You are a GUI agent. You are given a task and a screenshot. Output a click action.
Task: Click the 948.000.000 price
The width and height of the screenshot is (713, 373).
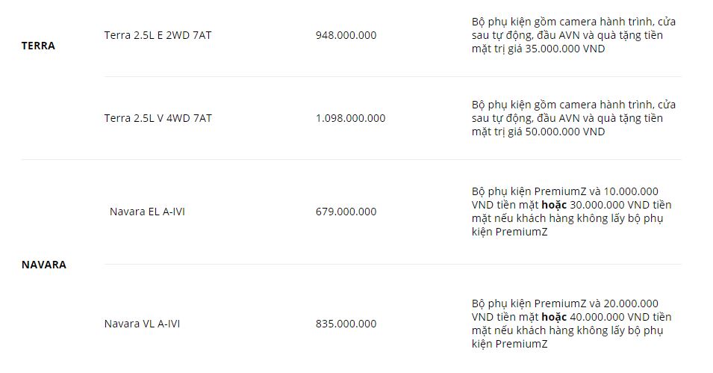(346, 35)
